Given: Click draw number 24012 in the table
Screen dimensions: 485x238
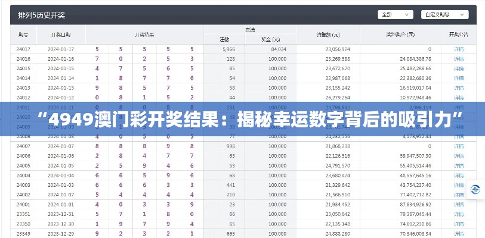Looking at the screenshot, I should 23,98.
